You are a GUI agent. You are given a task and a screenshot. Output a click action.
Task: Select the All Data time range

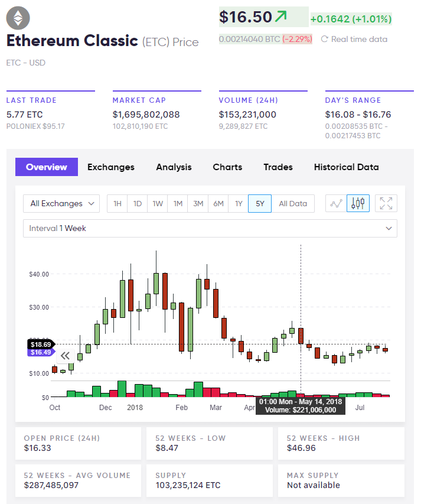(293, 203)
